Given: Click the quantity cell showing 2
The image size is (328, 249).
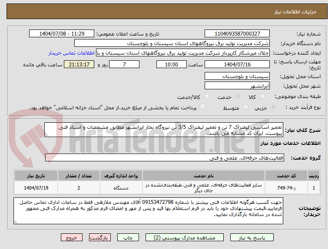Looking at the screenshot, I should 79,188.
